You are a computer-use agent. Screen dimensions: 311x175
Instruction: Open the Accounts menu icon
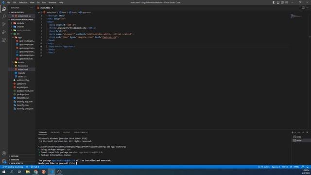point(4,153)
